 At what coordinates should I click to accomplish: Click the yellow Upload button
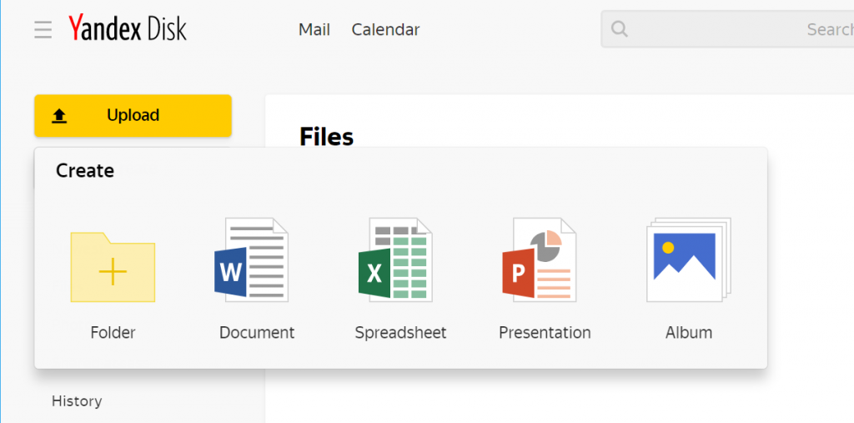pos(133,116)
